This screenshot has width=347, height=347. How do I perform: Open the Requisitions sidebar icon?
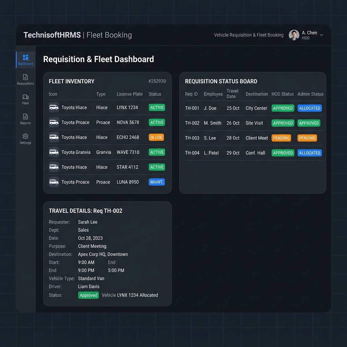[x=25, y=77]
